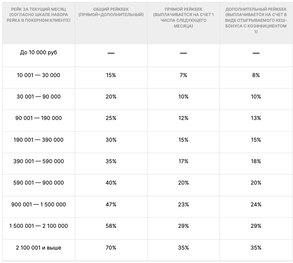Click the 70% total rakeback value
Screen dimensions: 293x263
pyautogui.click(x=111, y=248)
